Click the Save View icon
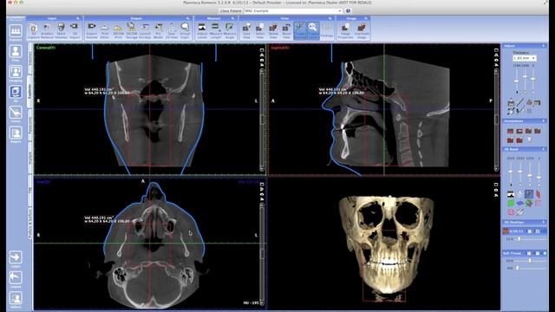This screenshot has height=312, width=555. (x=246, y=30)
